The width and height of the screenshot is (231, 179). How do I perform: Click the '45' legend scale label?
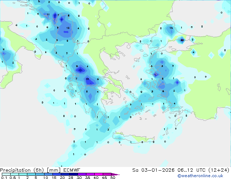(104, 178)
